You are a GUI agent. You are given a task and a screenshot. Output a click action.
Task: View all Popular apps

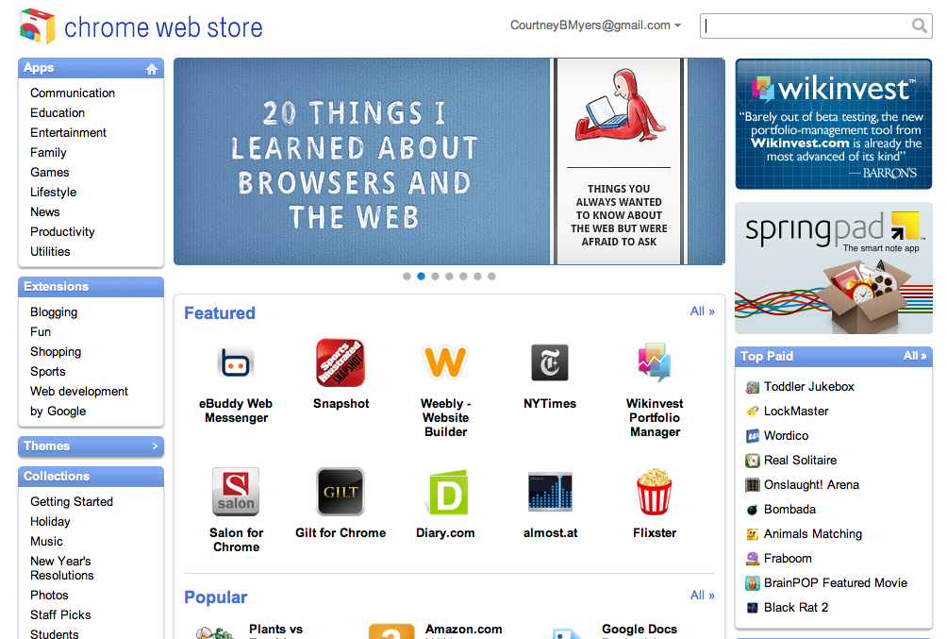(703, 596)
